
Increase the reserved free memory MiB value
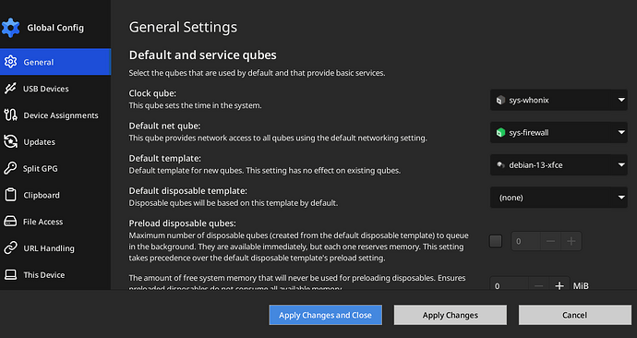[x=559, y=284]
